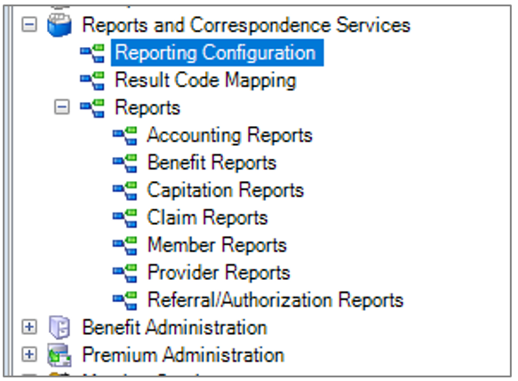Expand the Benefit Administration node
Screen dimensions: 518x381
tap(29, 327)
